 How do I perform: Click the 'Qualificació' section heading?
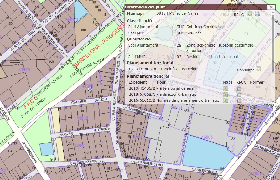pos(139,39)
